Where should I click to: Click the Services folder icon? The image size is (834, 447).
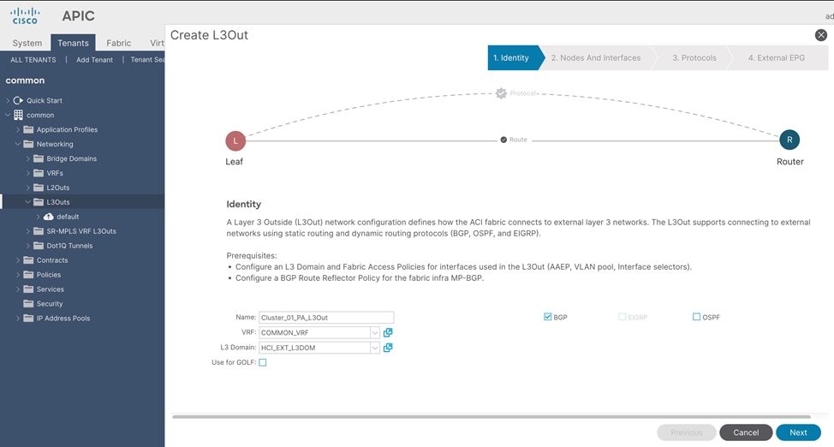tap(28, 289)
